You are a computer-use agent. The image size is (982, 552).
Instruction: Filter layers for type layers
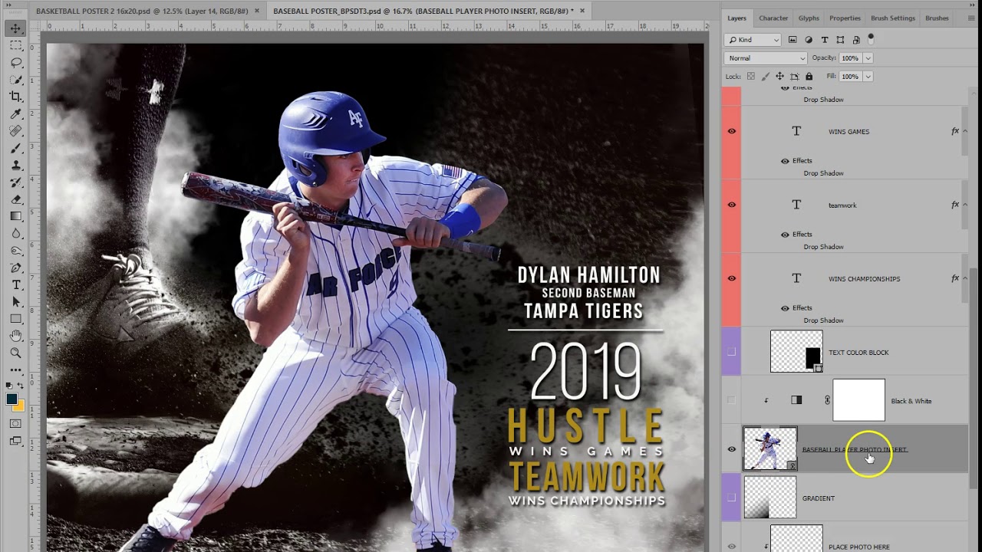coord(825,40)
